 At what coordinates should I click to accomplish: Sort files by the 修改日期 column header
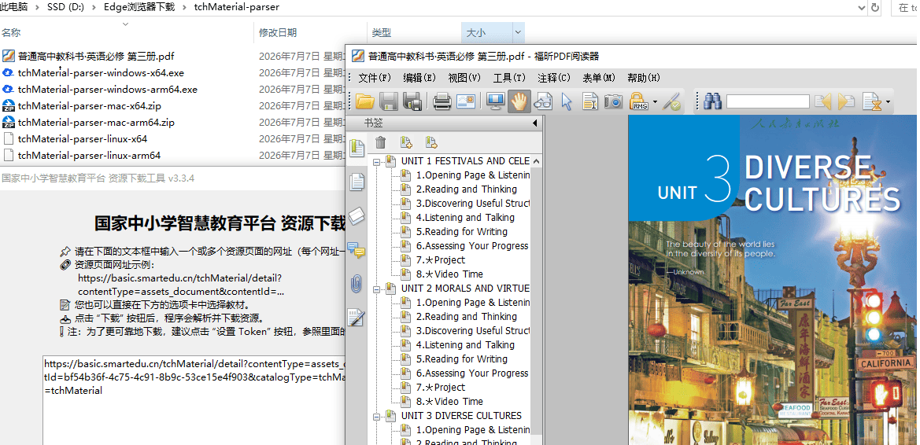tap(310, 33)
